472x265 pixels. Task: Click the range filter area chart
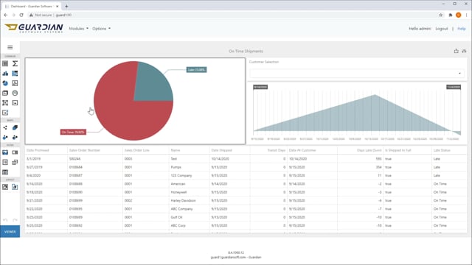[357, 113]
